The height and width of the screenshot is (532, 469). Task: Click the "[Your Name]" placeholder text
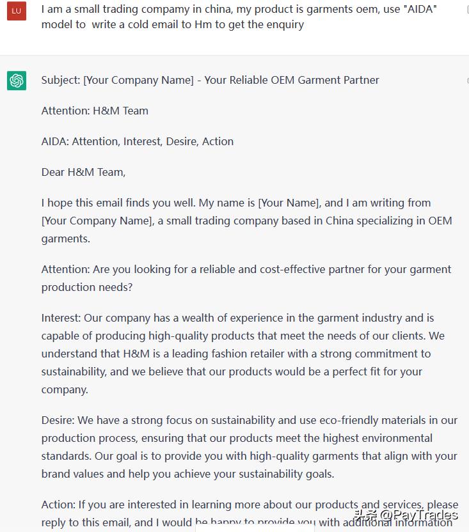(x=288, y=203)
